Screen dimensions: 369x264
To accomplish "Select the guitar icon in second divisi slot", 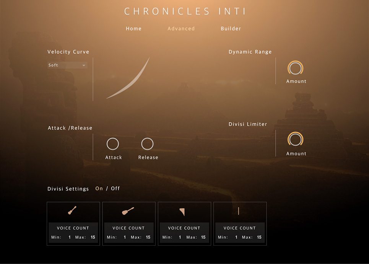I will pyautogui.click(x=129, y=211).
